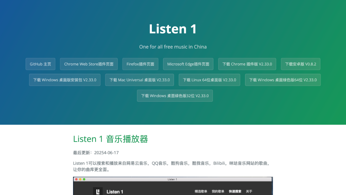
Task: Click the app preview screenshot thumbnail
Action: coord(173,186)
